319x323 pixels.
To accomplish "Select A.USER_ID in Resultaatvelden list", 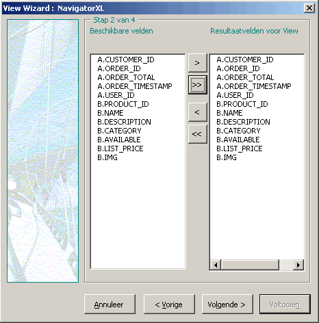I will click(x=235, y=95).
